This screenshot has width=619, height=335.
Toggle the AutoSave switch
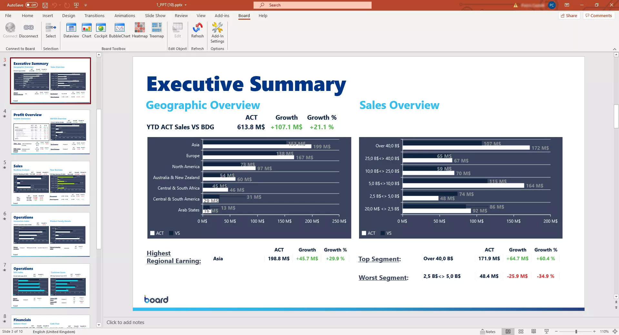pos(31,5)
